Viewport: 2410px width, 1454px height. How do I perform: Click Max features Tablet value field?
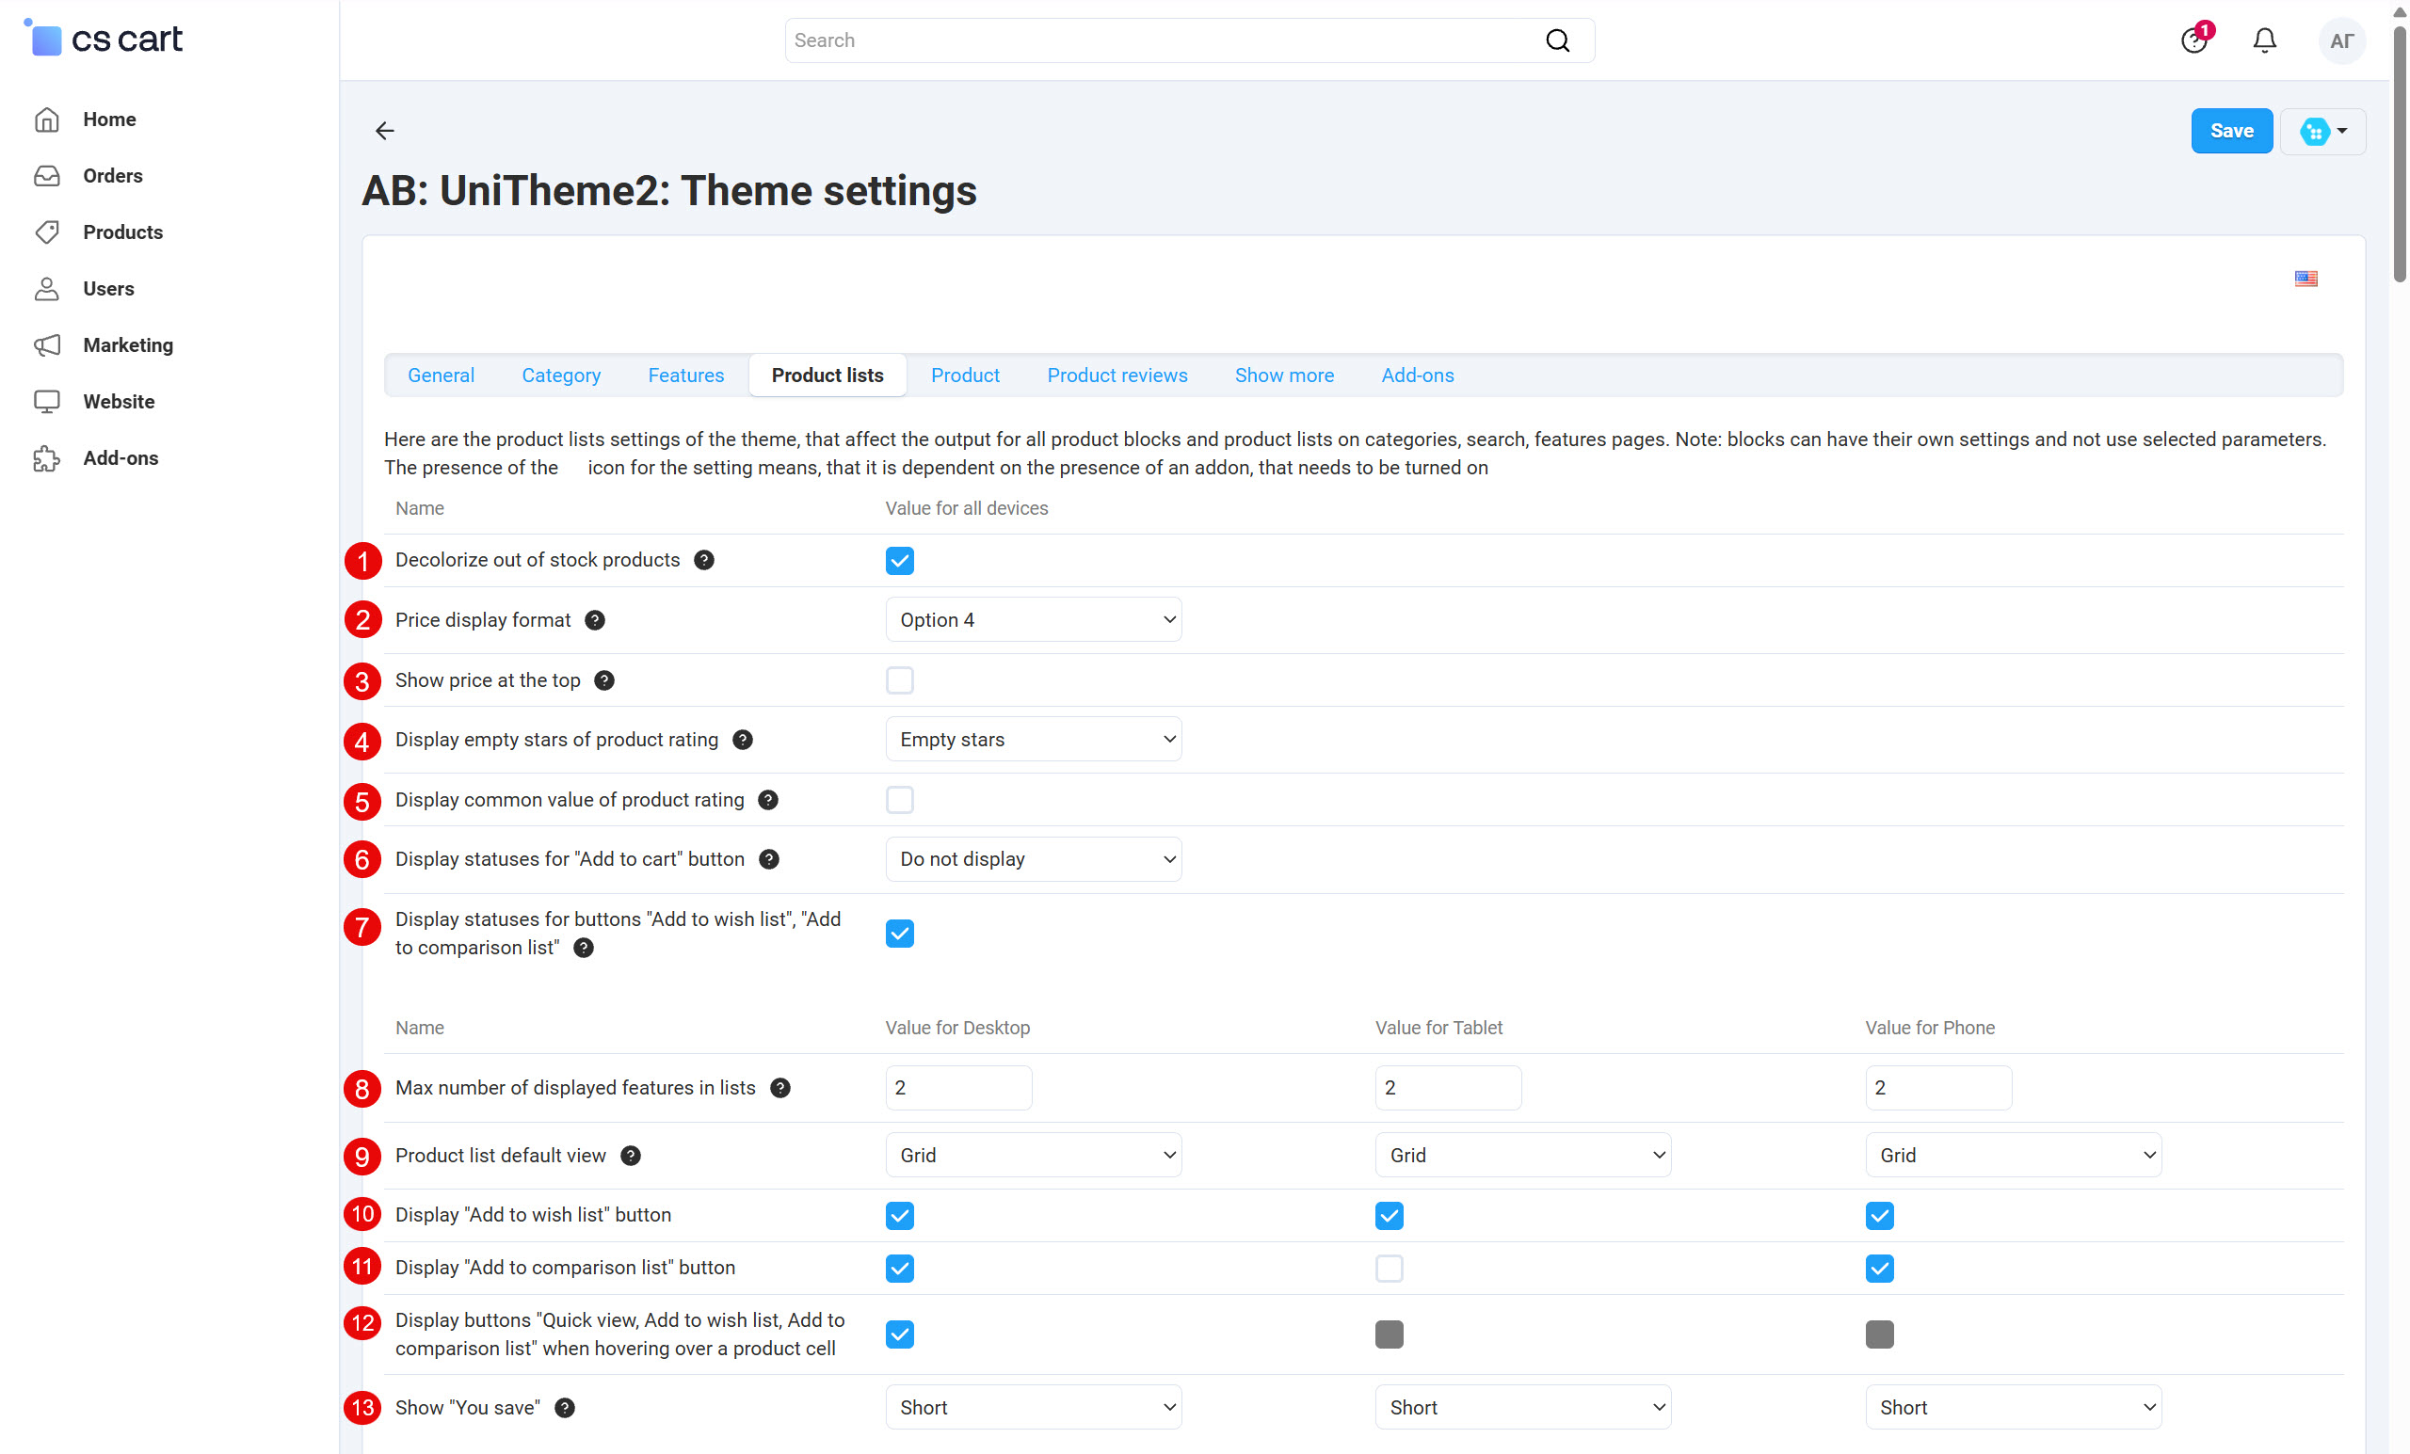[x=1449, y=1087]
